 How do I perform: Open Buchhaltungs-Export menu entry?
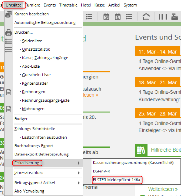[34, 146]
